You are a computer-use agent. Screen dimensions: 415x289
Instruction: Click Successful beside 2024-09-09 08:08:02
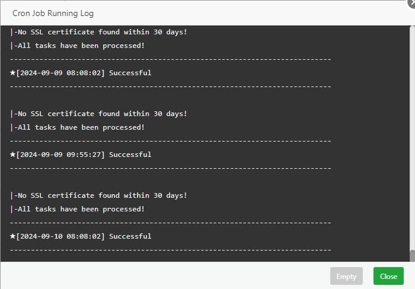point(130,73)
